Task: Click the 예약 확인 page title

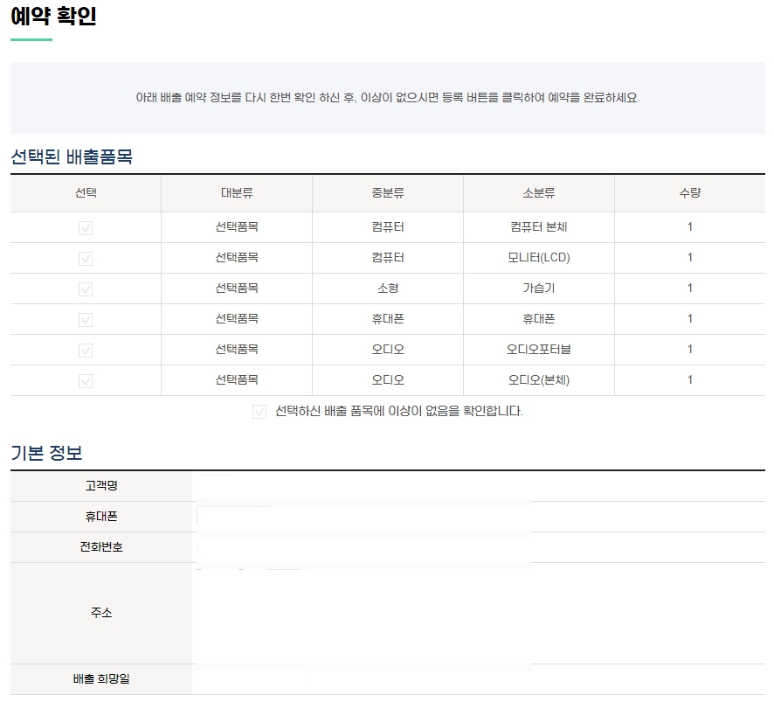Action: click(53, 17)
